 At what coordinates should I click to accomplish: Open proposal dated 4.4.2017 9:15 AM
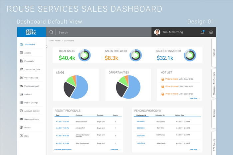(x=63, y=143)
